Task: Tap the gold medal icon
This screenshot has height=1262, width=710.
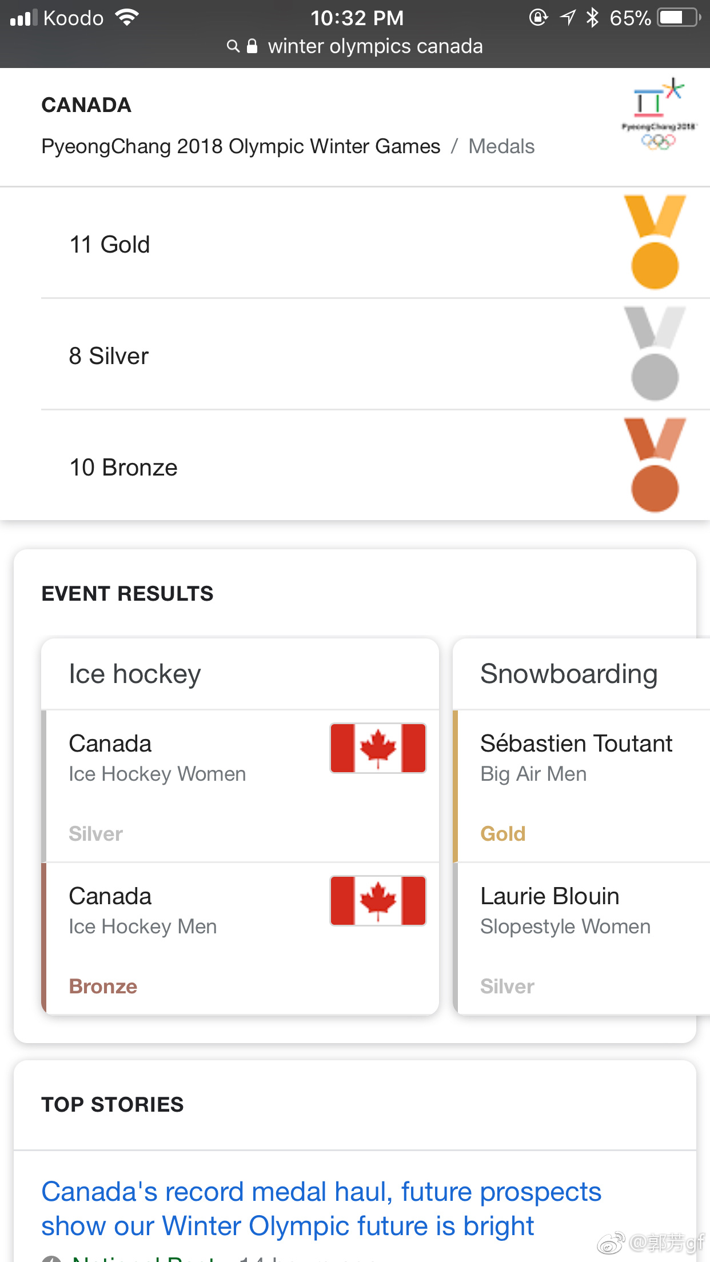Action: click(x=655, y=242)
